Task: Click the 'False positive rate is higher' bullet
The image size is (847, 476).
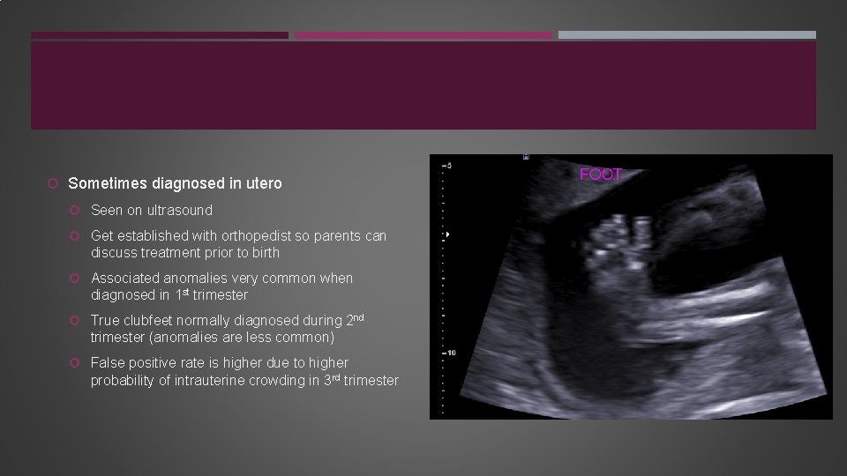Action: point(244,371)
